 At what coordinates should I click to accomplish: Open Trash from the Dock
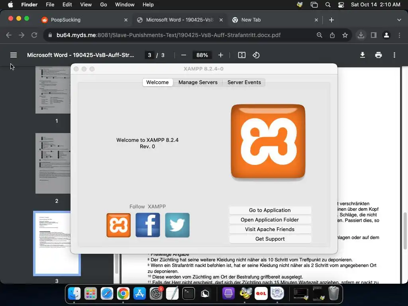[x=333, y=293]
